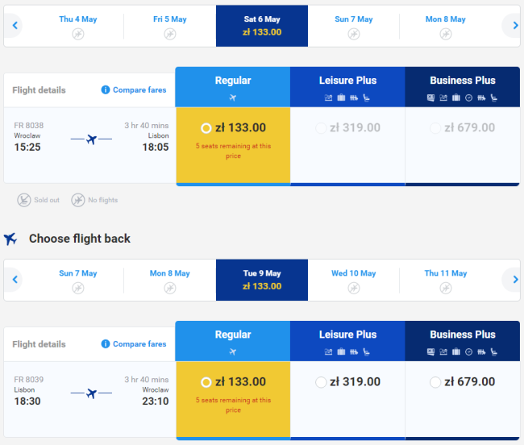Click the outbound flight plane icon between Wroclaw and Lisbon

pyautogui.click(x=90, y=139)
